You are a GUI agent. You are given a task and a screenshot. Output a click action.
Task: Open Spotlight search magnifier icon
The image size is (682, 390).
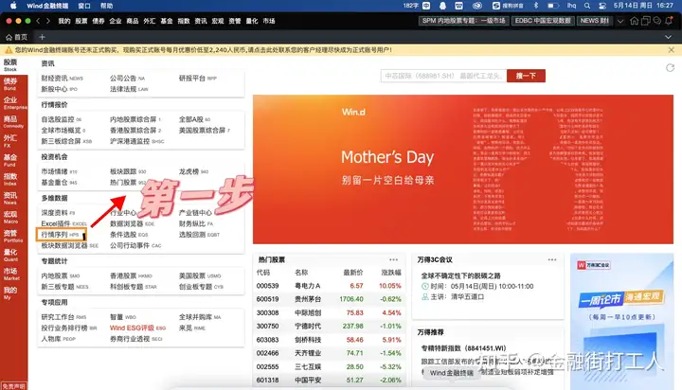point(587,6)
